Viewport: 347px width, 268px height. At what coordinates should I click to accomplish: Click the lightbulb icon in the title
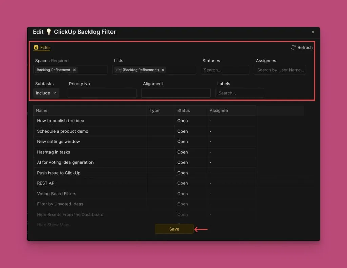(49, 32)
